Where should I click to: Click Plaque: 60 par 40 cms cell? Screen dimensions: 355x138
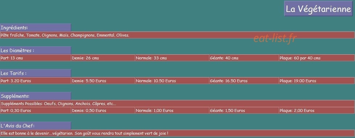[x=317, y=58]
